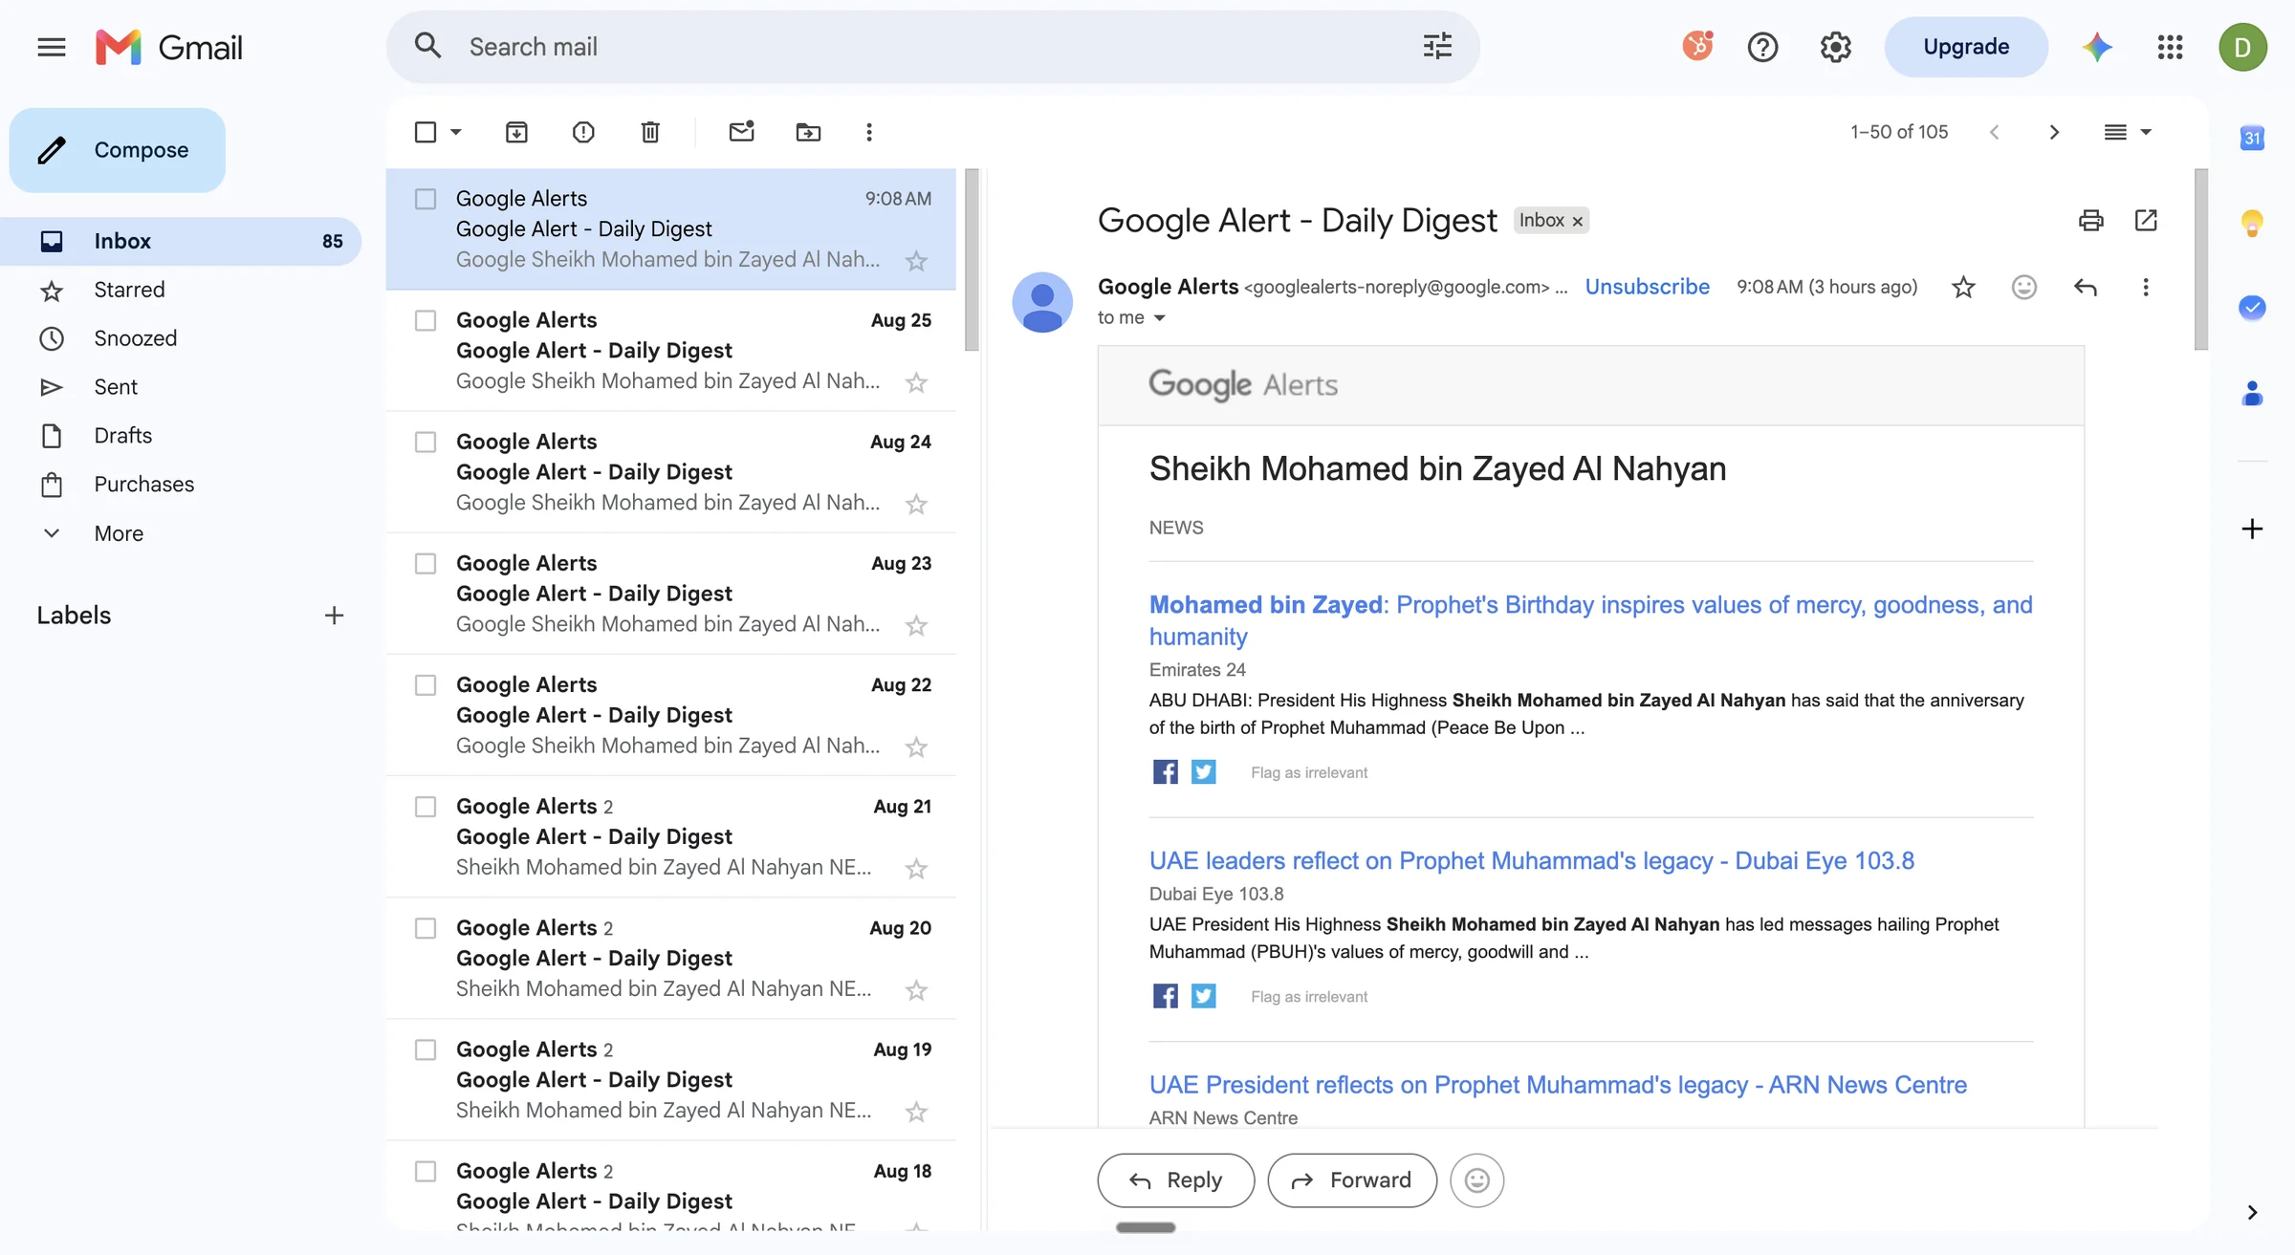Viewport: 2295px width, 1255px height.
Task: Open the toolbar More options menu
Action: pyautogui.click(x=868, y=132)
